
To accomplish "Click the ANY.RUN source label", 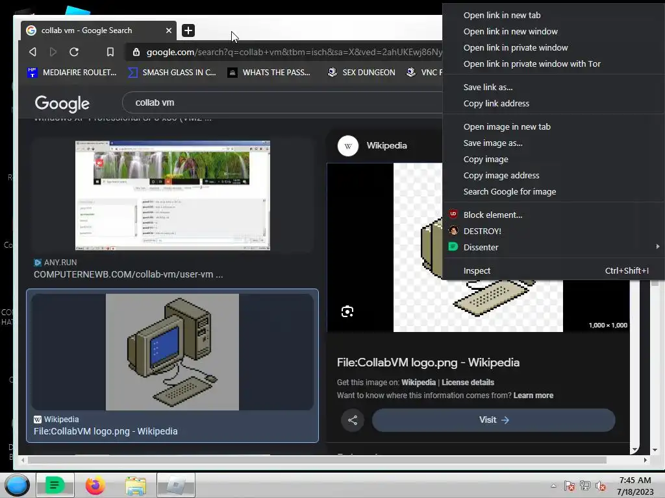I will [x=60, y=263].
